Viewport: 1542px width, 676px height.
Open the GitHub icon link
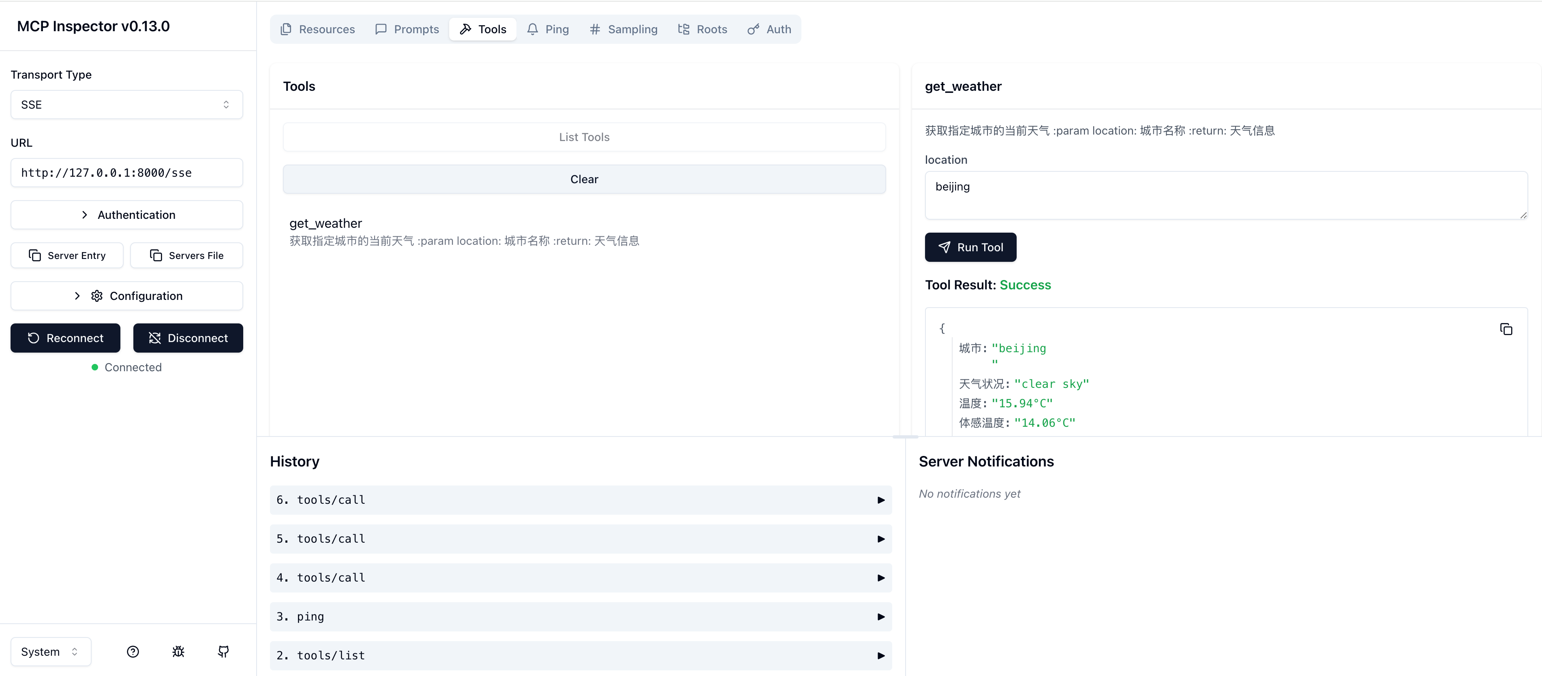(x=223, y=651)
